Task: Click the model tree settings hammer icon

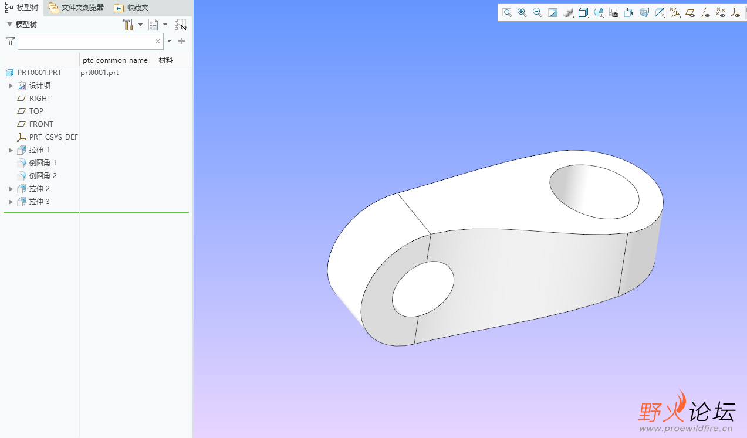Action: click(129, 25)
